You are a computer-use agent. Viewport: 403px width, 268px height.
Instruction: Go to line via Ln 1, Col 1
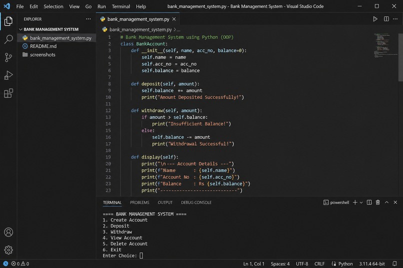(x=253, y=264)
